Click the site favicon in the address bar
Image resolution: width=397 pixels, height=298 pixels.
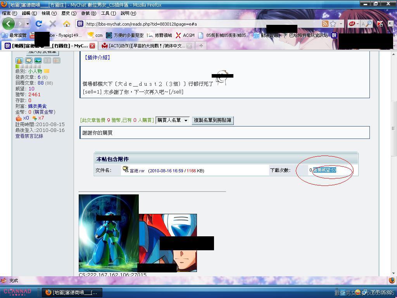[x=80, y=24]
